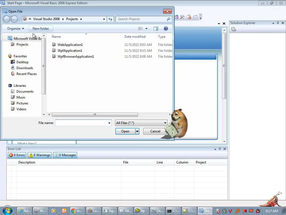Click the Refresh icon beside the address bar
The image size is (286, 215).
coord(110,19)
